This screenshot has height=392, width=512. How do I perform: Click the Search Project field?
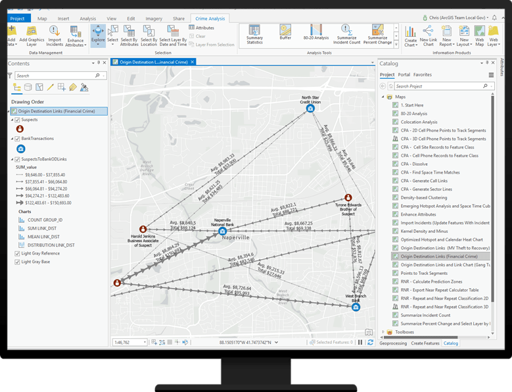444,86
